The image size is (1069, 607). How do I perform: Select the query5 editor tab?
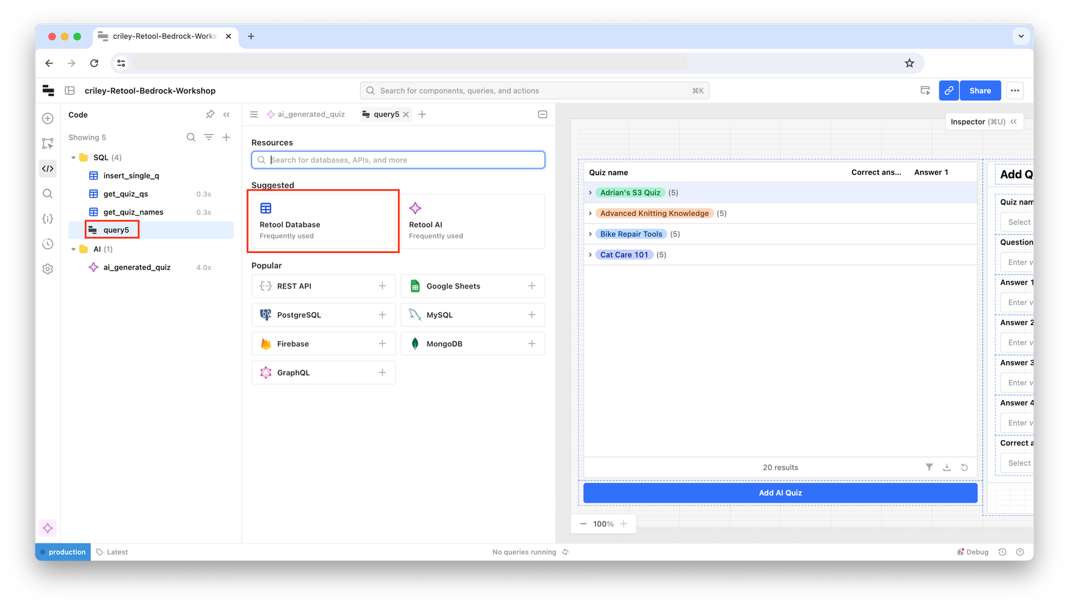pyautogui.click(x=381, y=115)
